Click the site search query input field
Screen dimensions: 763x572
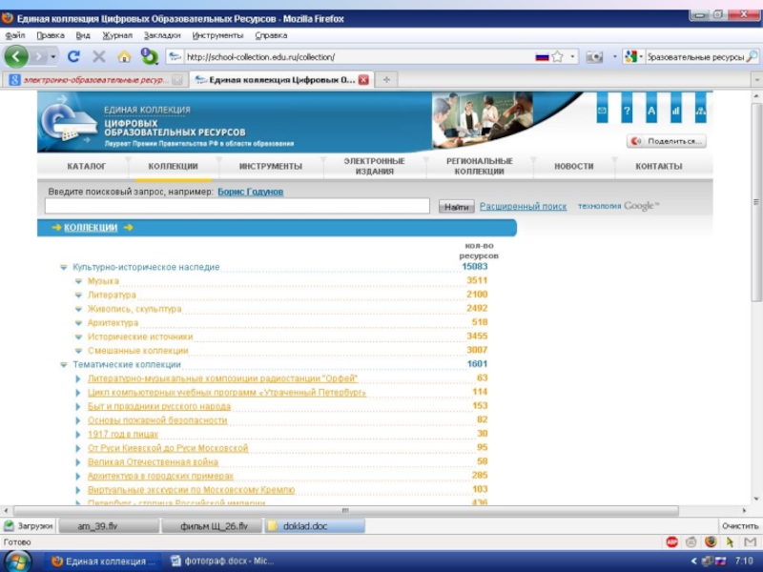click(237, 206)
